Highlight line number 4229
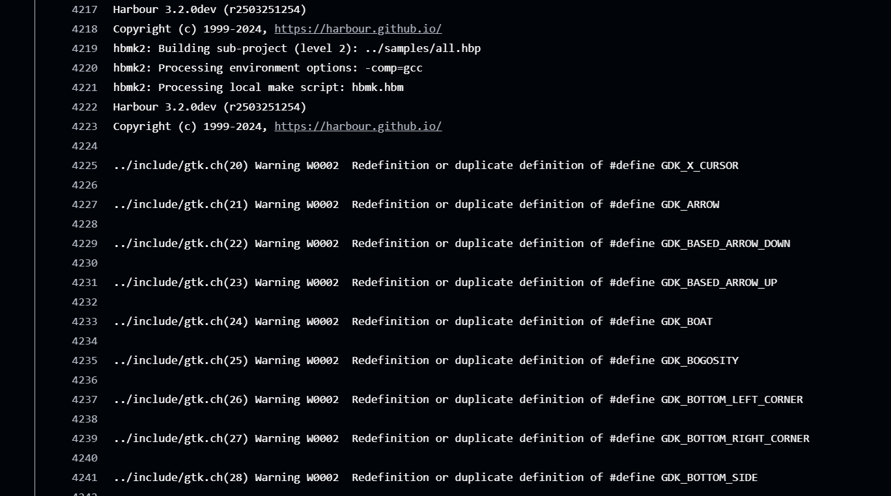This screenshot has width=891, height=496. click(85, 244)
